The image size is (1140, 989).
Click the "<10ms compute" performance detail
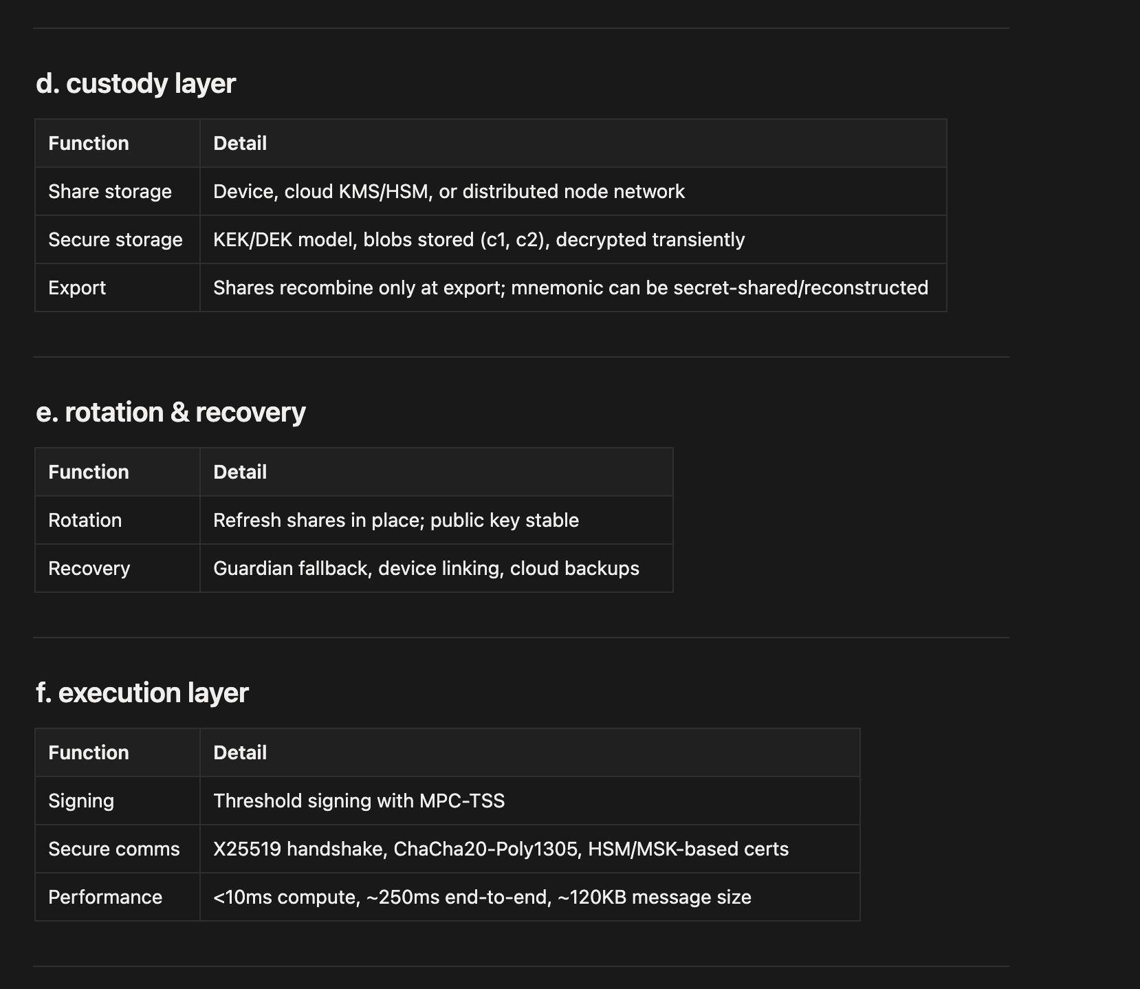(481, 897)
